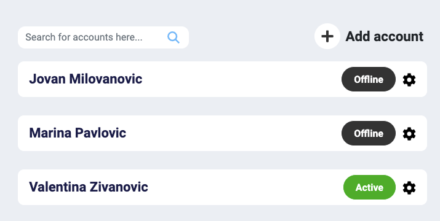Select the Jovan Milovanovic account name

pyautogui.click(x=86, y=79)
